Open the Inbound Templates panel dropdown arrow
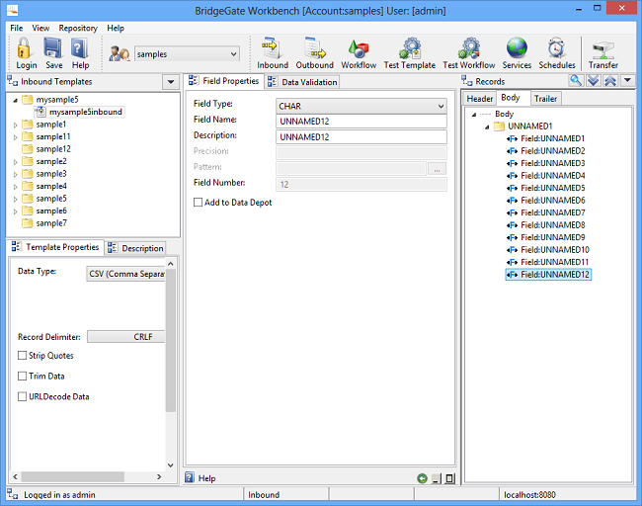 tap(171, 82)
